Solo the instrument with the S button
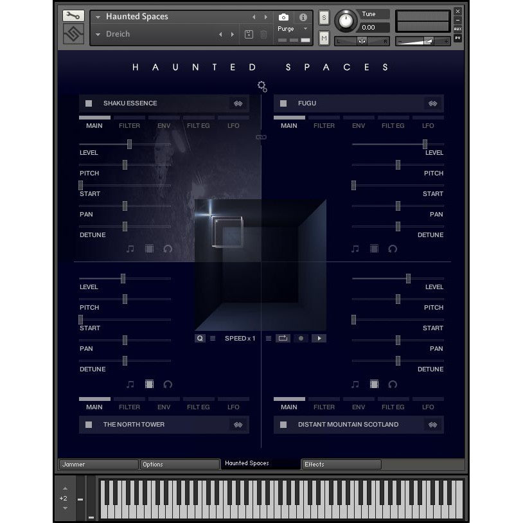 pyautogui.click(x=323, y=17)
